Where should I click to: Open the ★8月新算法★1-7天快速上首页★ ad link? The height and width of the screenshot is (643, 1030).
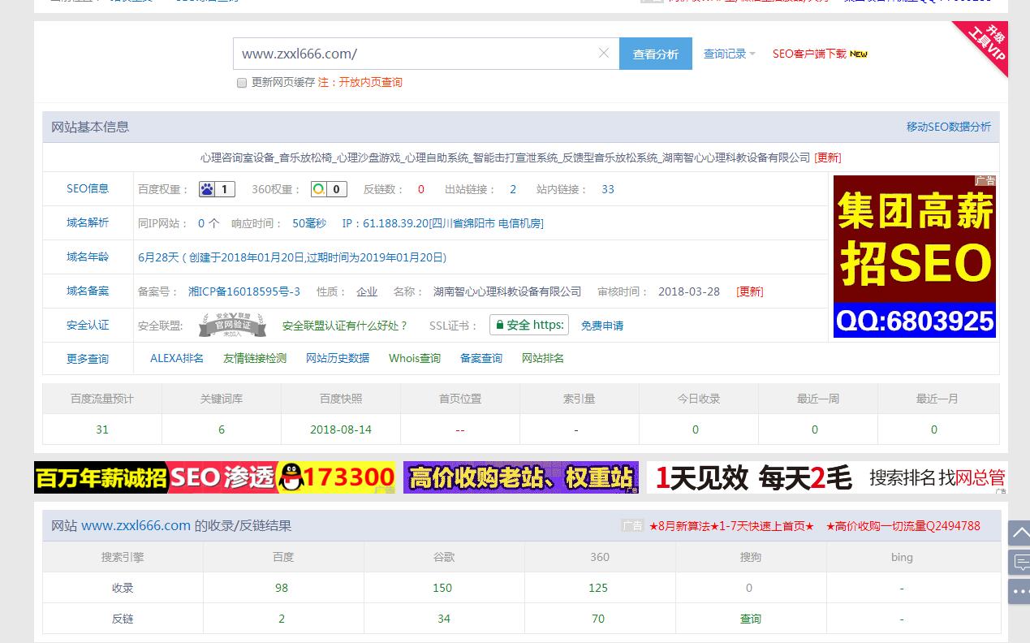click(x=731, y=526)
